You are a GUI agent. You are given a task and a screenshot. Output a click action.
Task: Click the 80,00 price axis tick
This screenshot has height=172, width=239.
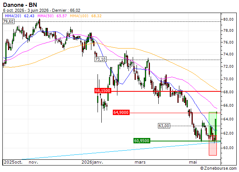228,19
